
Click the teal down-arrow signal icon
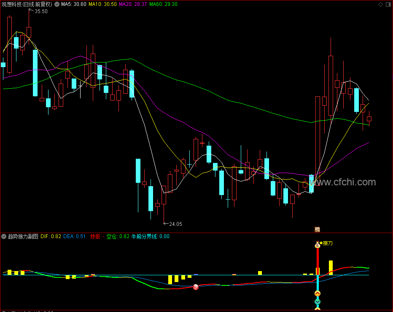[318, 302]
